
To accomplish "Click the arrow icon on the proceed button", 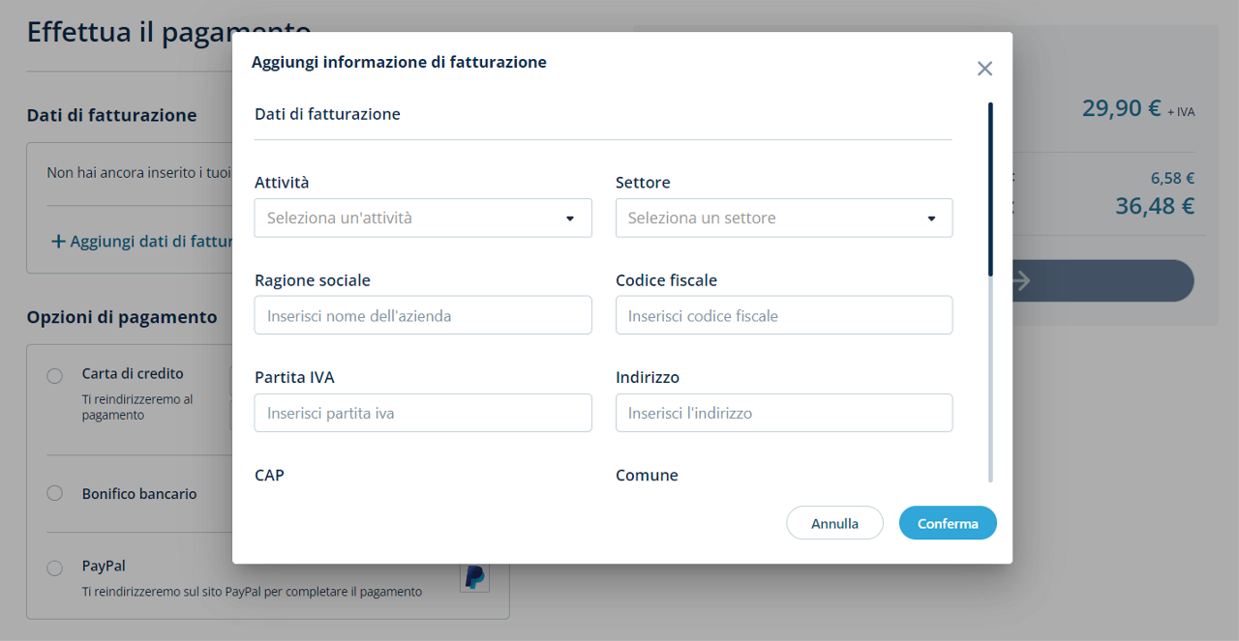I will pos(1020,280).
